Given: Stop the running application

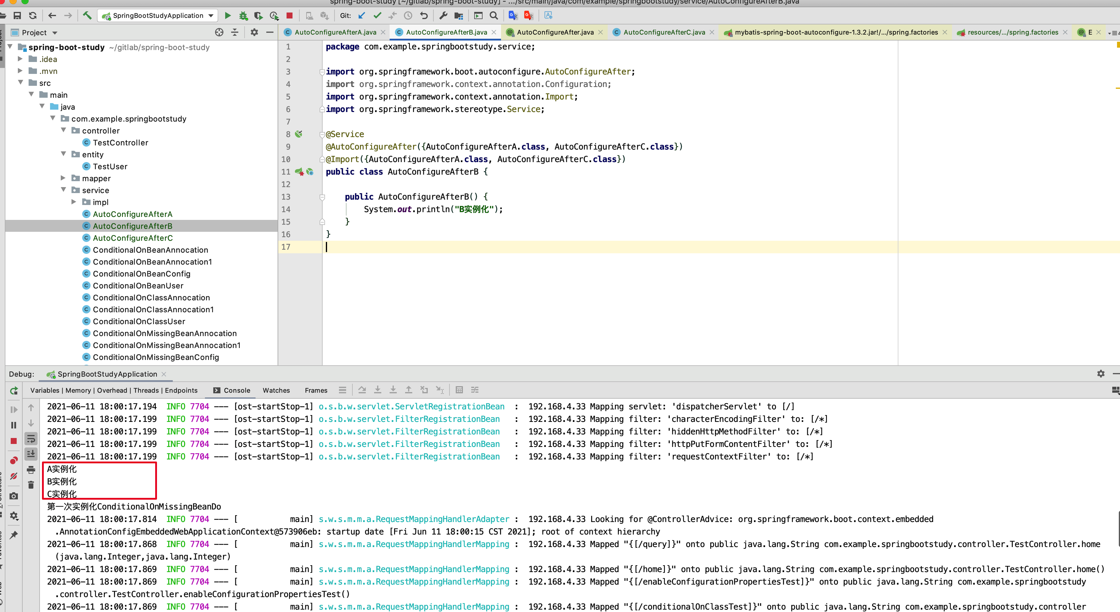Looking at the screenshot, I should point(289,16).
